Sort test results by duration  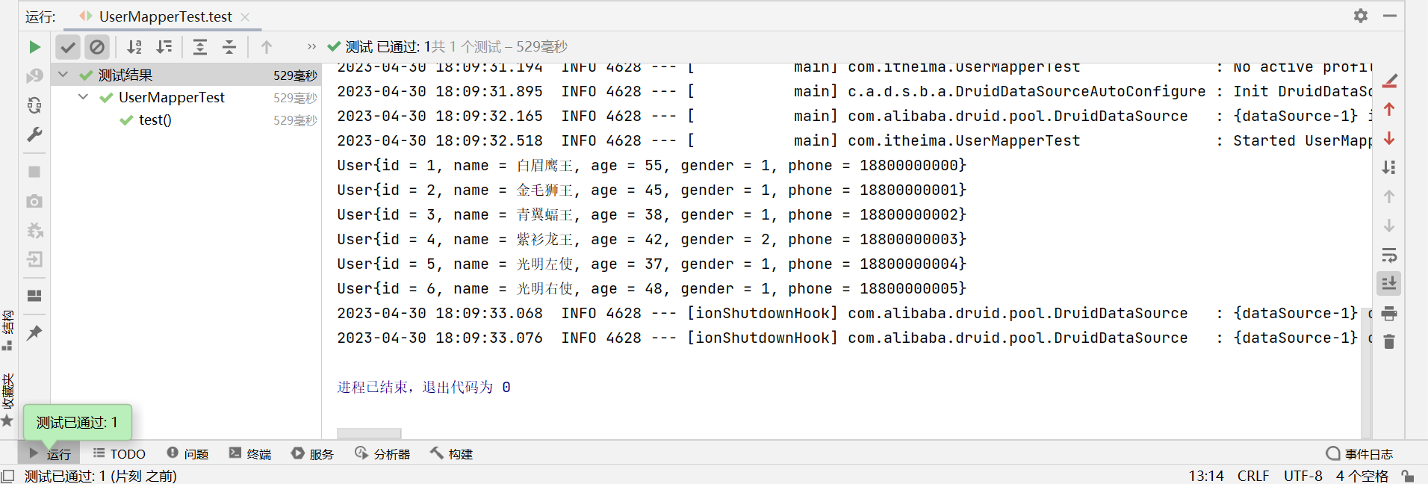164,47
